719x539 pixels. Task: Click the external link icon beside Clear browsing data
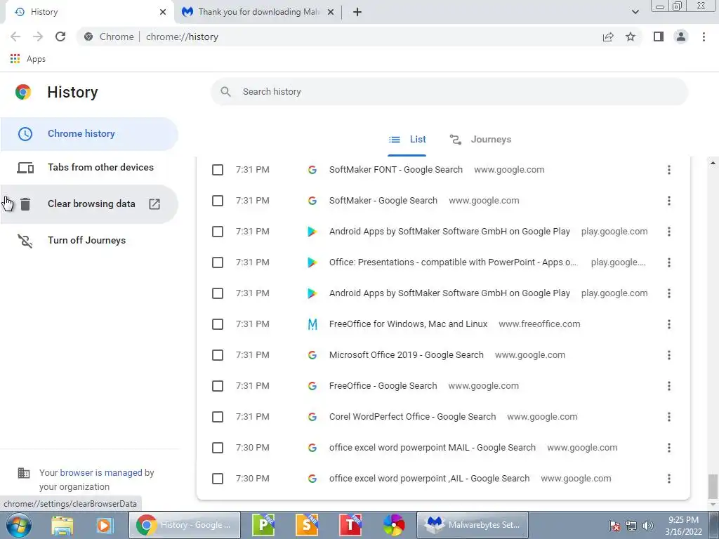point(154,204)
